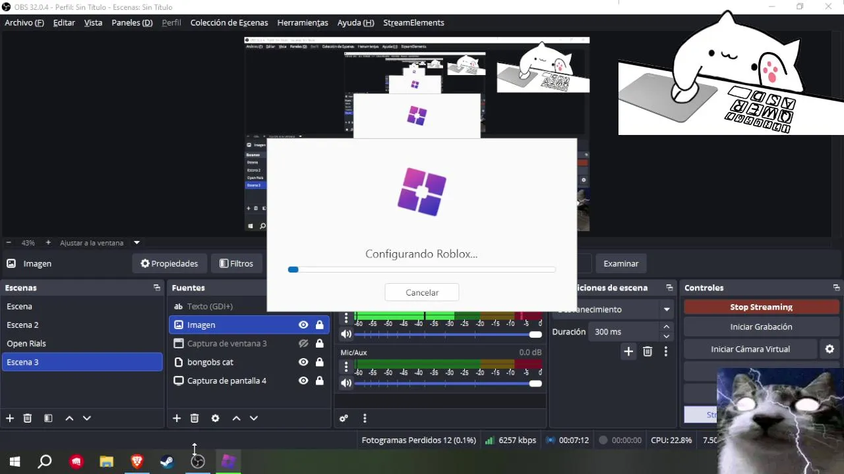Click Iniciar Grabación button
Image resolution: width=844 pixels, height=474 pixels.
click(x=761, y=327)
